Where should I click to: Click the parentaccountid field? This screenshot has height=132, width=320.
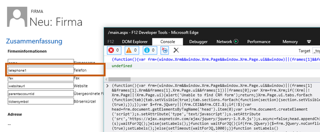[x=41, y=93]
